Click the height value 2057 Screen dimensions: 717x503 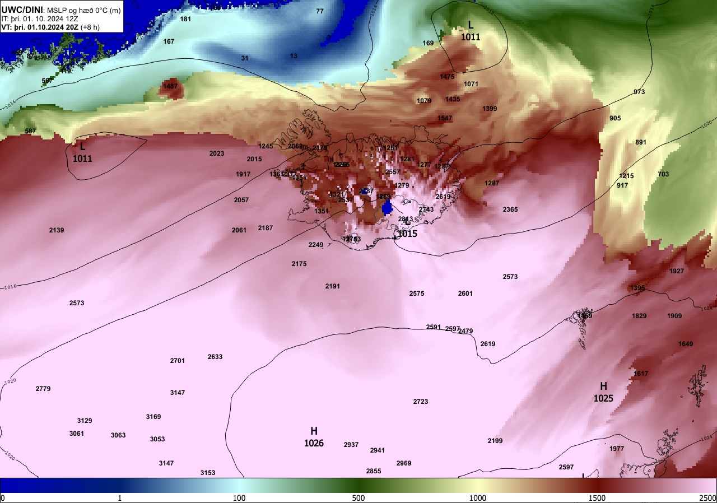pos(241,200)
